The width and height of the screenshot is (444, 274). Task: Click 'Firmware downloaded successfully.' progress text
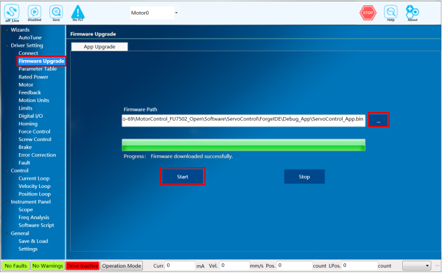pyautogui.click(x=192, y=156)
